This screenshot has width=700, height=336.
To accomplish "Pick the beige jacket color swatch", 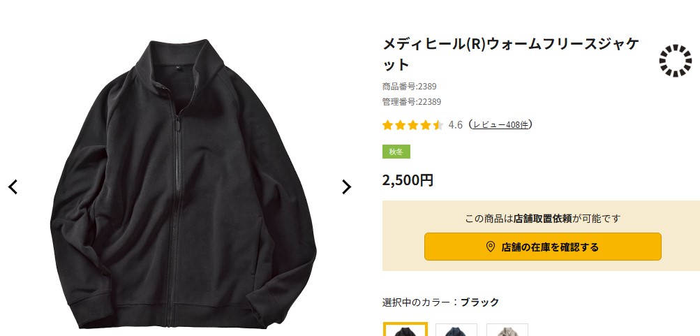I will pyautogui.click(x=507, y=330).
